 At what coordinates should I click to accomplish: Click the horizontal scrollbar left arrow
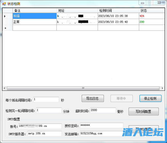(4, 88)
